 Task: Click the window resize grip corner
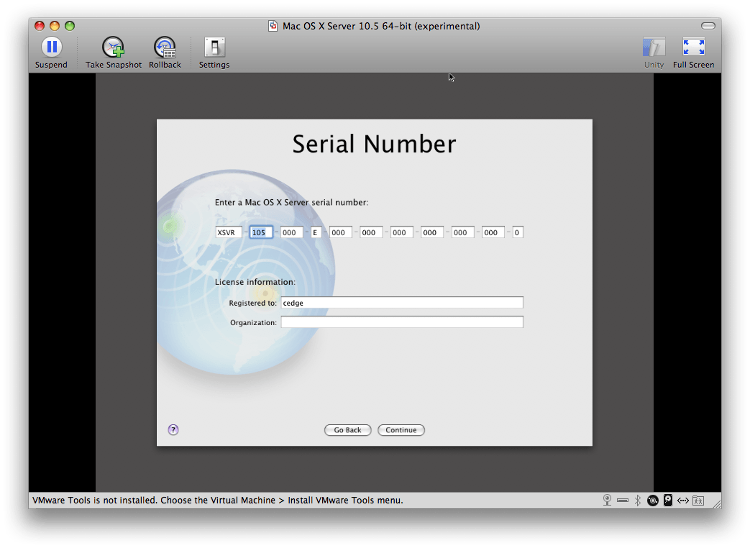click(x=716, y=503)
